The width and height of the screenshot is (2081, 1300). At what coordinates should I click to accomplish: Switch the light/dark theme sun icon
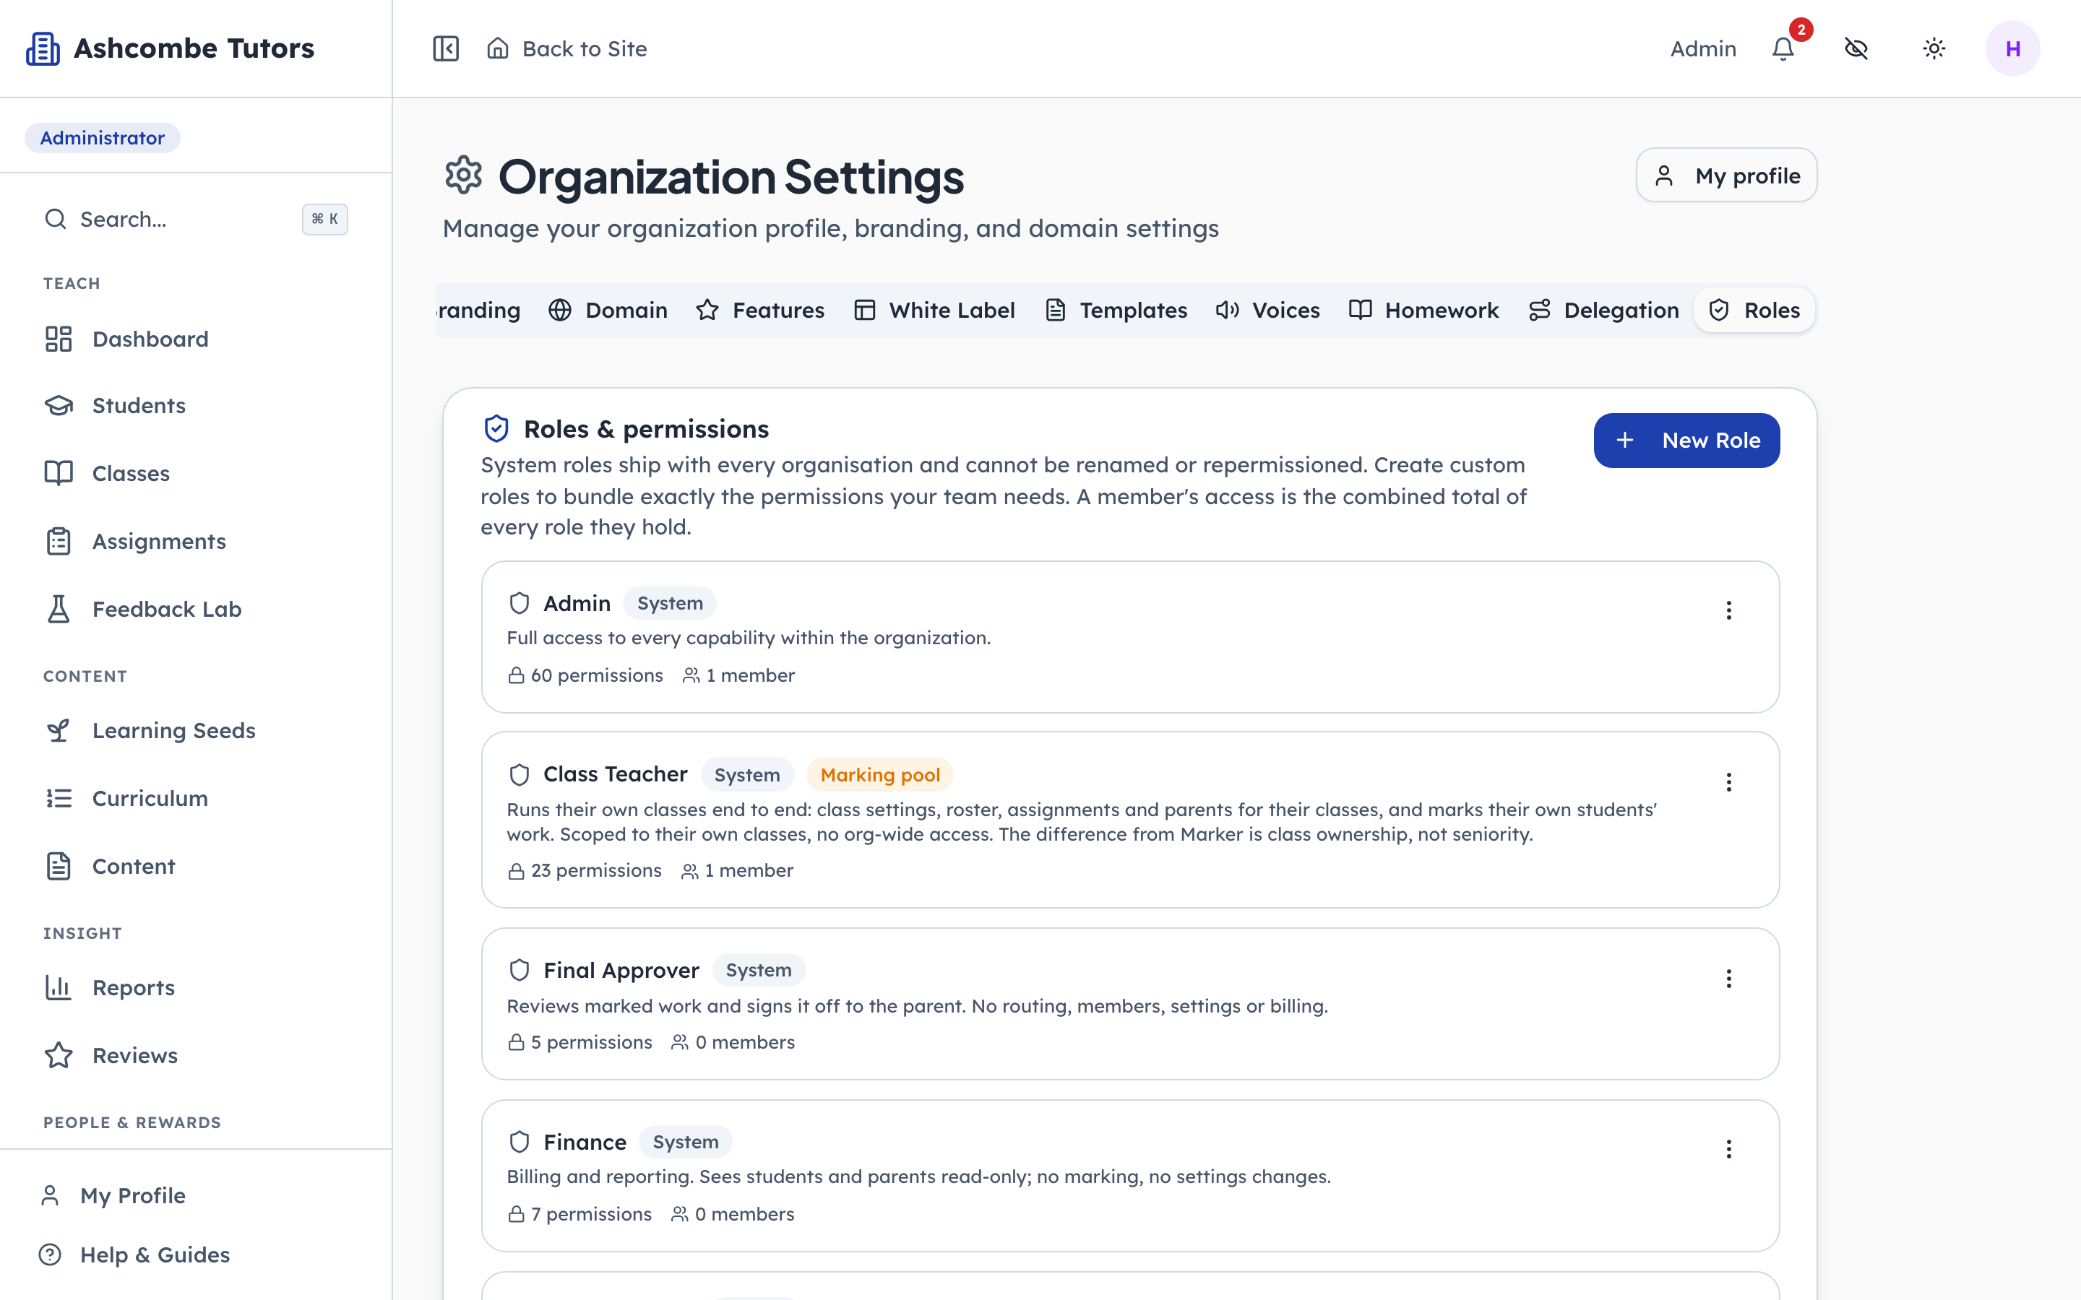pyautogui.click(x=1934, y=49)
